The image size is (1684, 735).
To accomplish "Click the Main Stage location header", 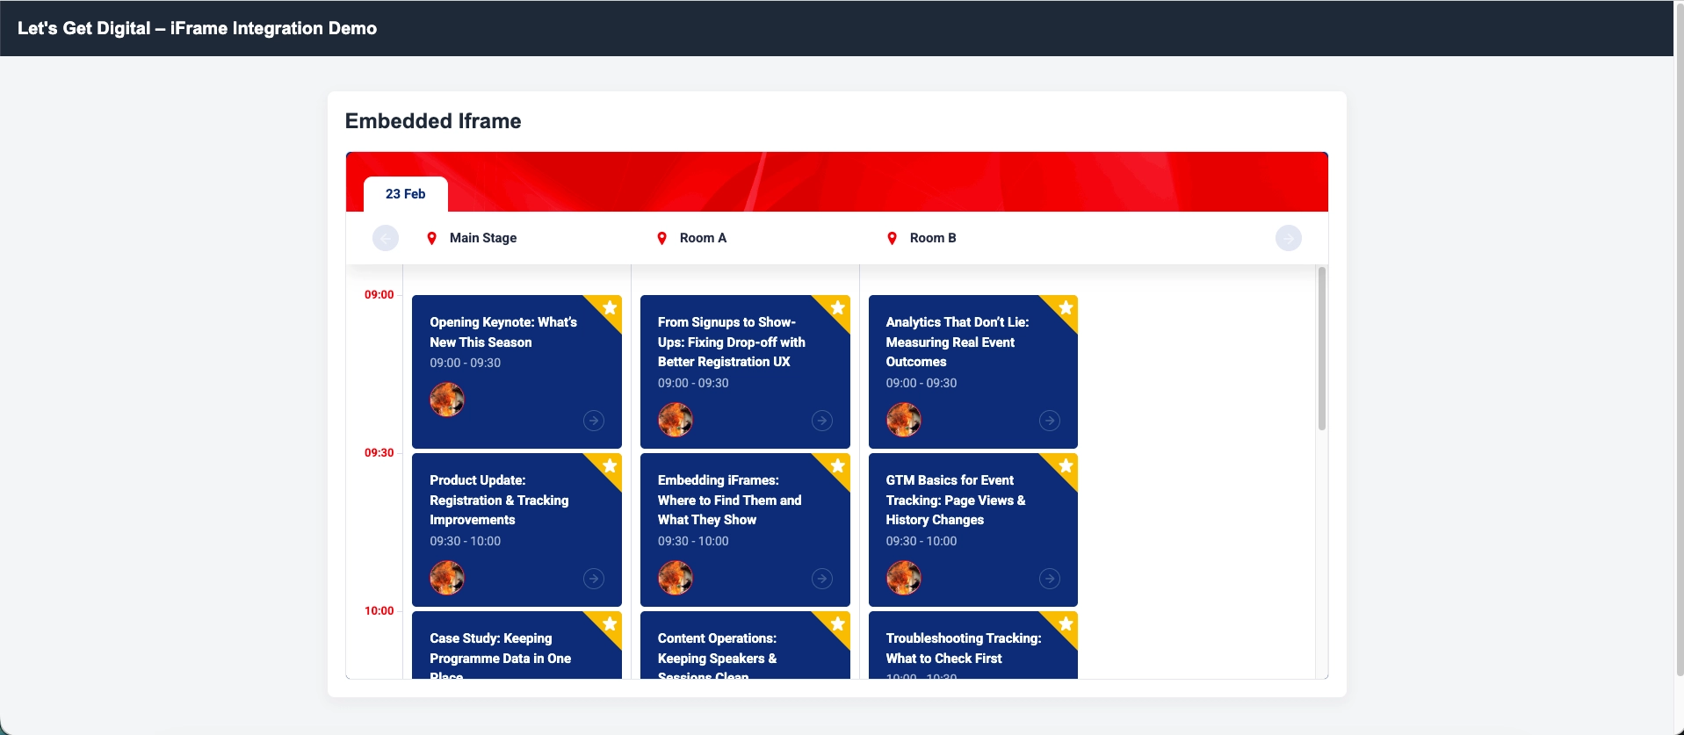I will tap(482, 238).
